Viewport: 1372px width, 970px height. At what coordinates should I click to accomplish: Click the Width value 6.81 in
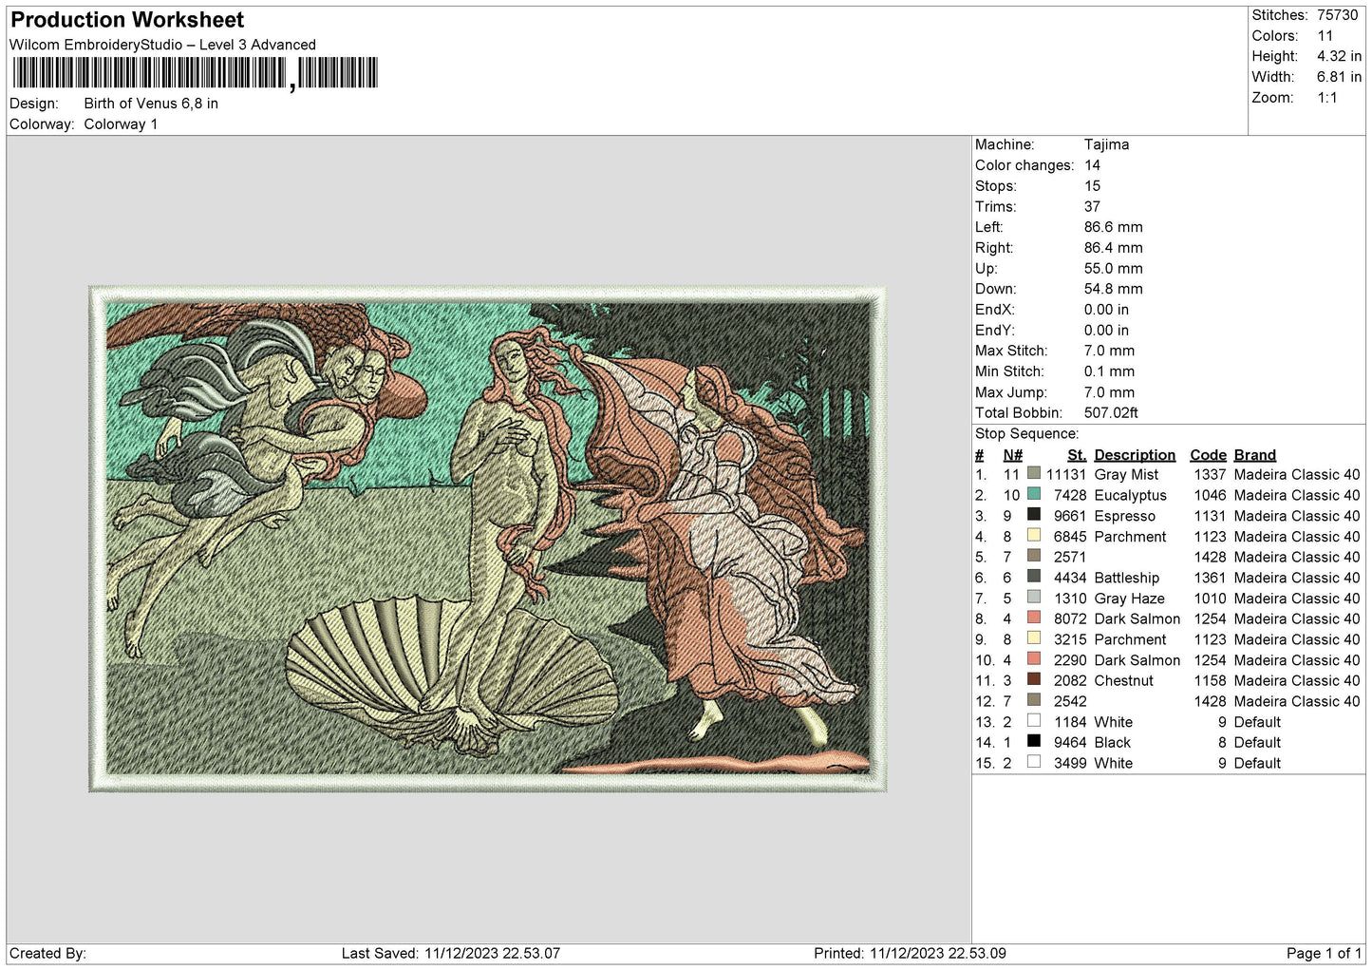[x=1339, y=77]
